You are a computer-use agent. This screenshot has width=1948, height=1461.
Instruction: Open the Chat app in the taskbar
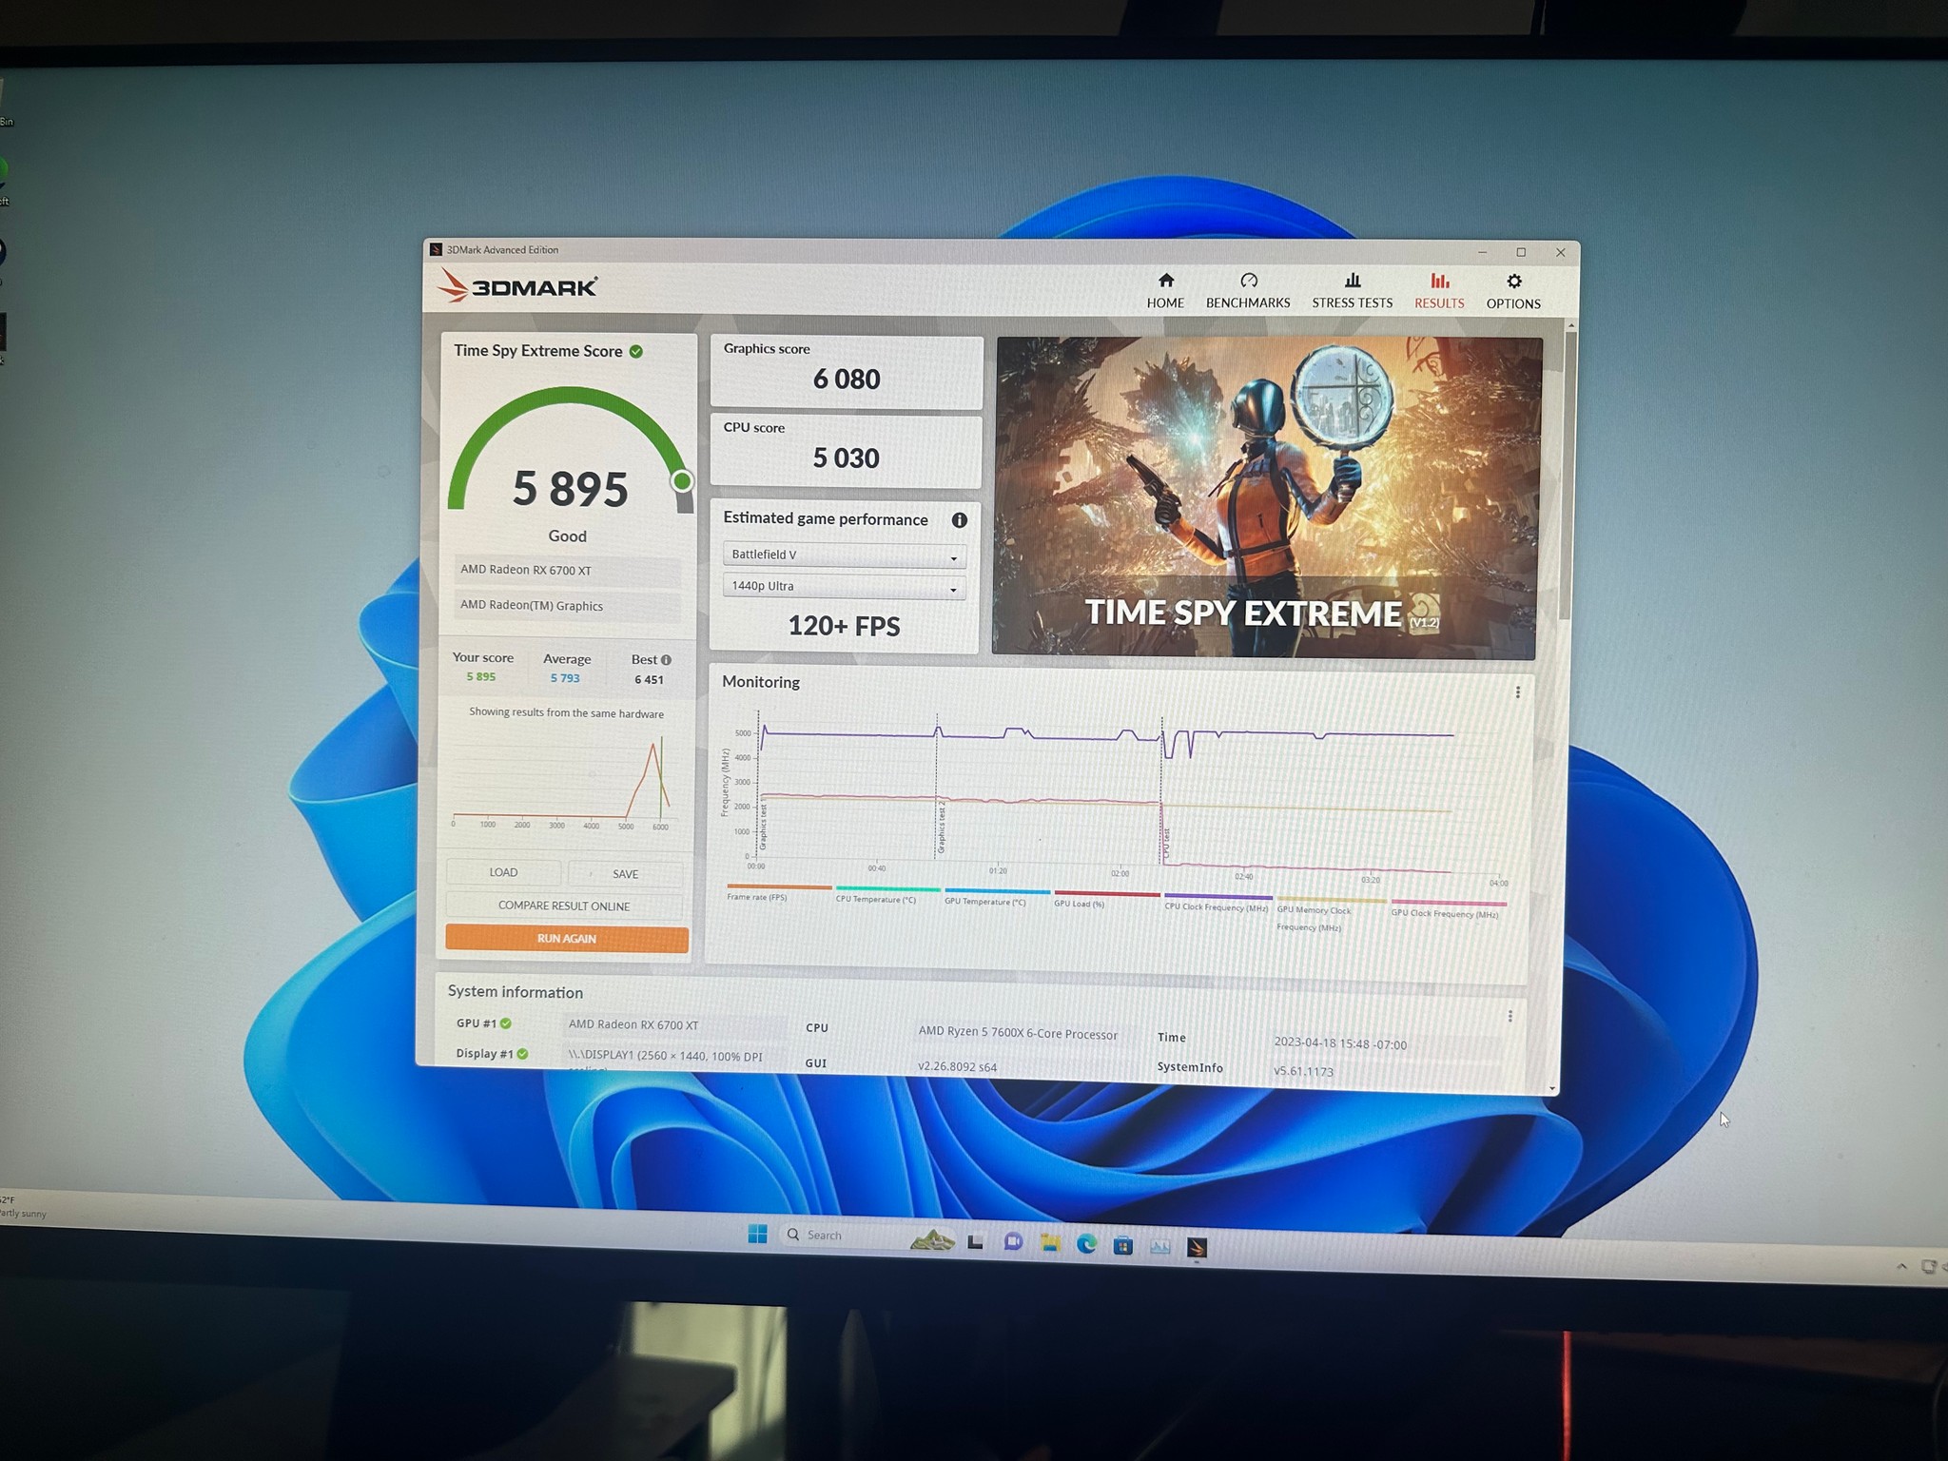(1013, 1242)
